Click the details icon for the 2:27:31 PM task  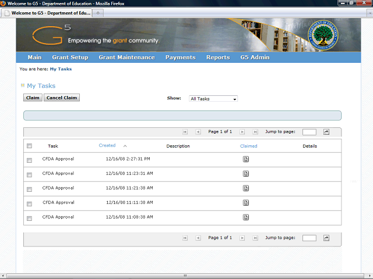click(x=246, y=159)
